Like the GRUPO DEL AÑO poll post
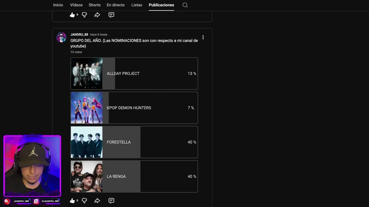Viewport: 369px width, 207px height. click(x=72, y=201)
